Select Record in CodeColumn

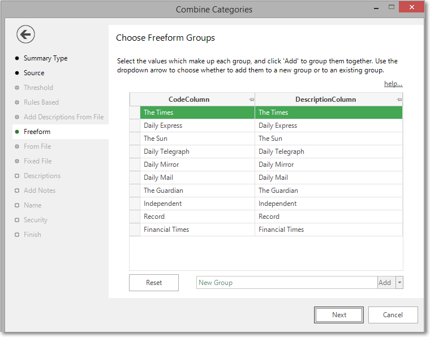pos(197,217)
